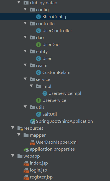110x181 pixels.
Task: Click the application.properties Spring leaf icon
Action: tap(26, 149)
